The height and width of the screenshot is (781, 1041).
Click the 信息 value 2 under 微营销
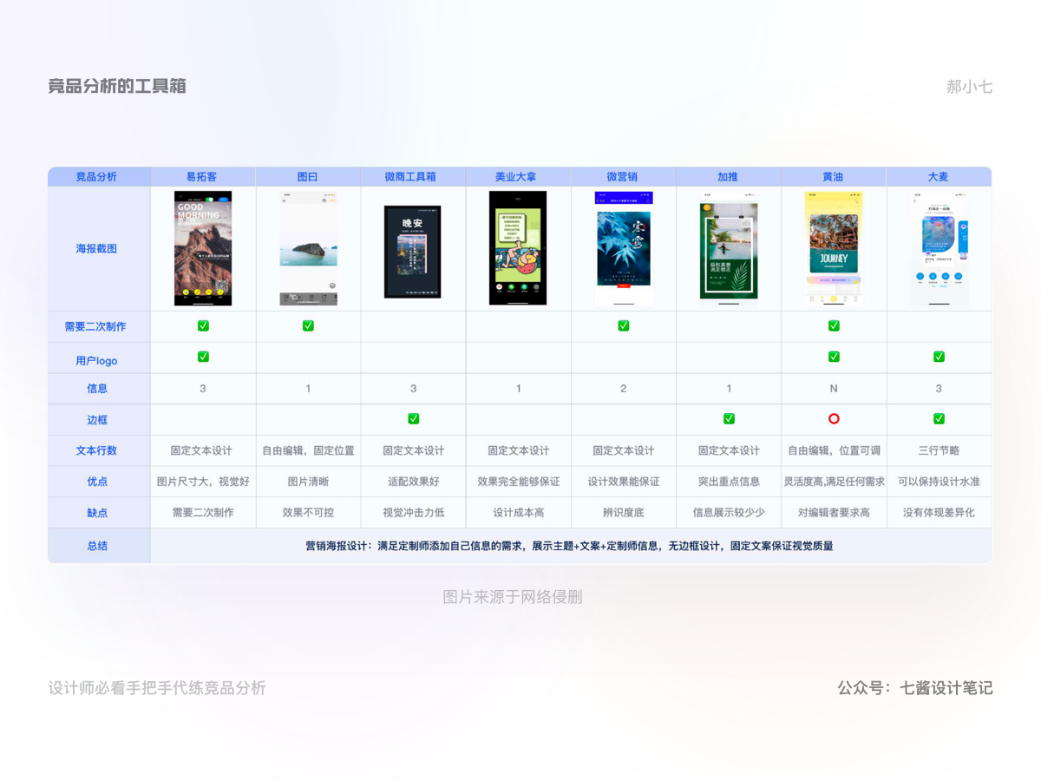pos(624,389)
